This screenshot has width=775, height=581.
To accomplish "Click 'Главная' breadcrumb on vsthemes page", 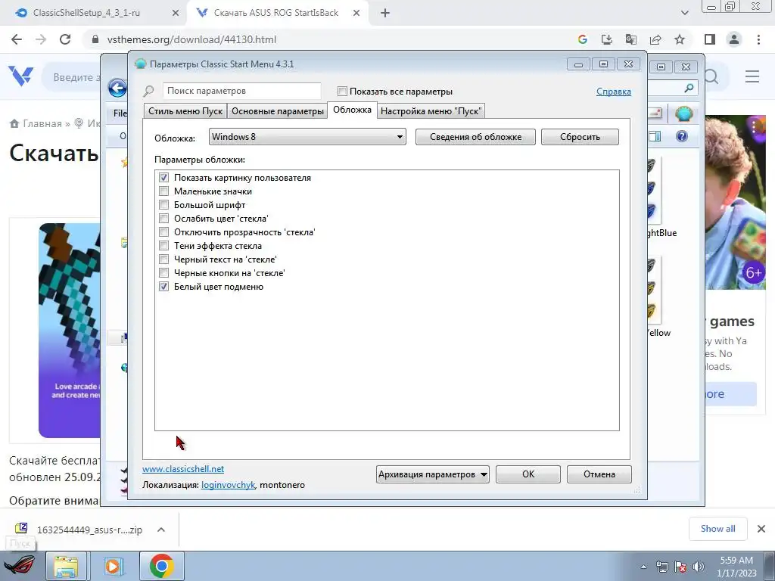I will pos(42,123).
